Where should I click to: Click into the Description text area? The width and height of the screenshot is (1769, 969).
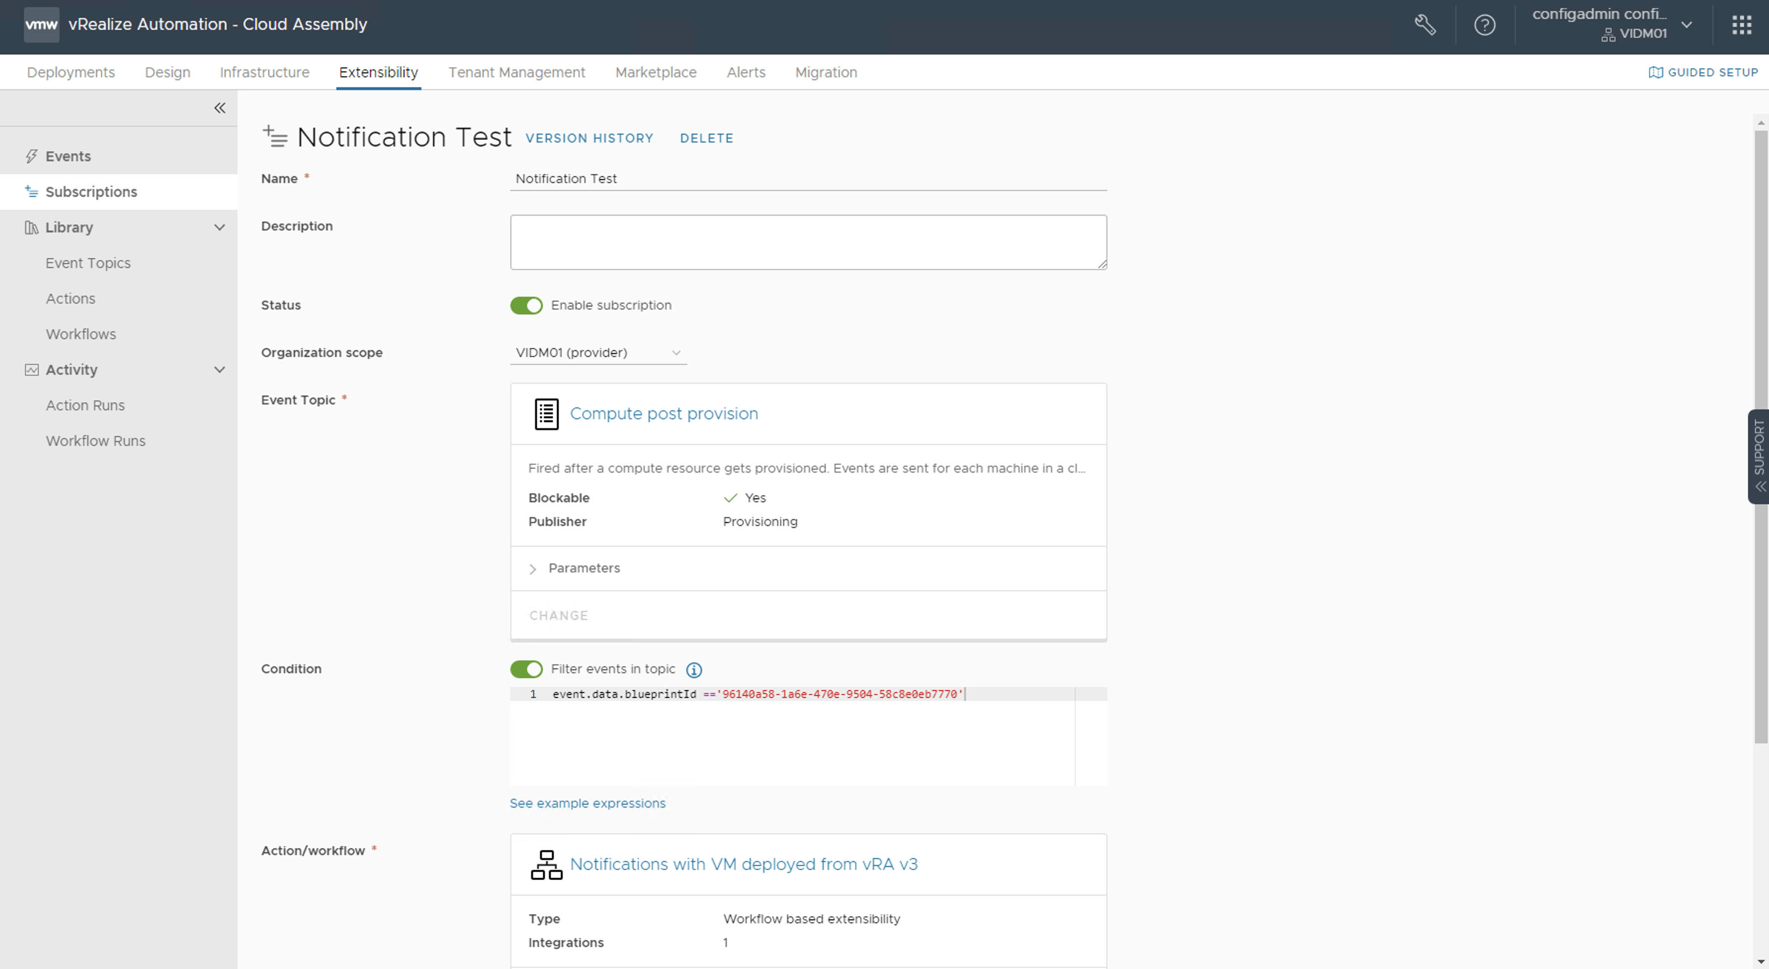point(807,242)
